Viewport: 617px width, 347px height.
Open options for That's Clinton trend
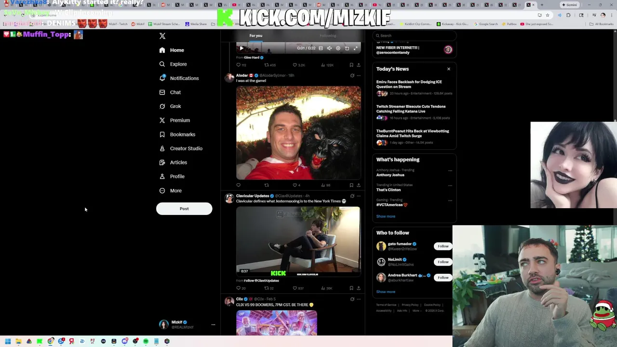(450, 186)
